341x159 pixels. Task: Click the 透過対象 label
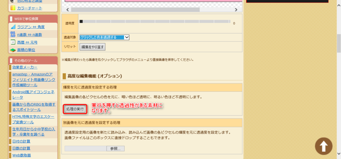click(x=70, y=37)
